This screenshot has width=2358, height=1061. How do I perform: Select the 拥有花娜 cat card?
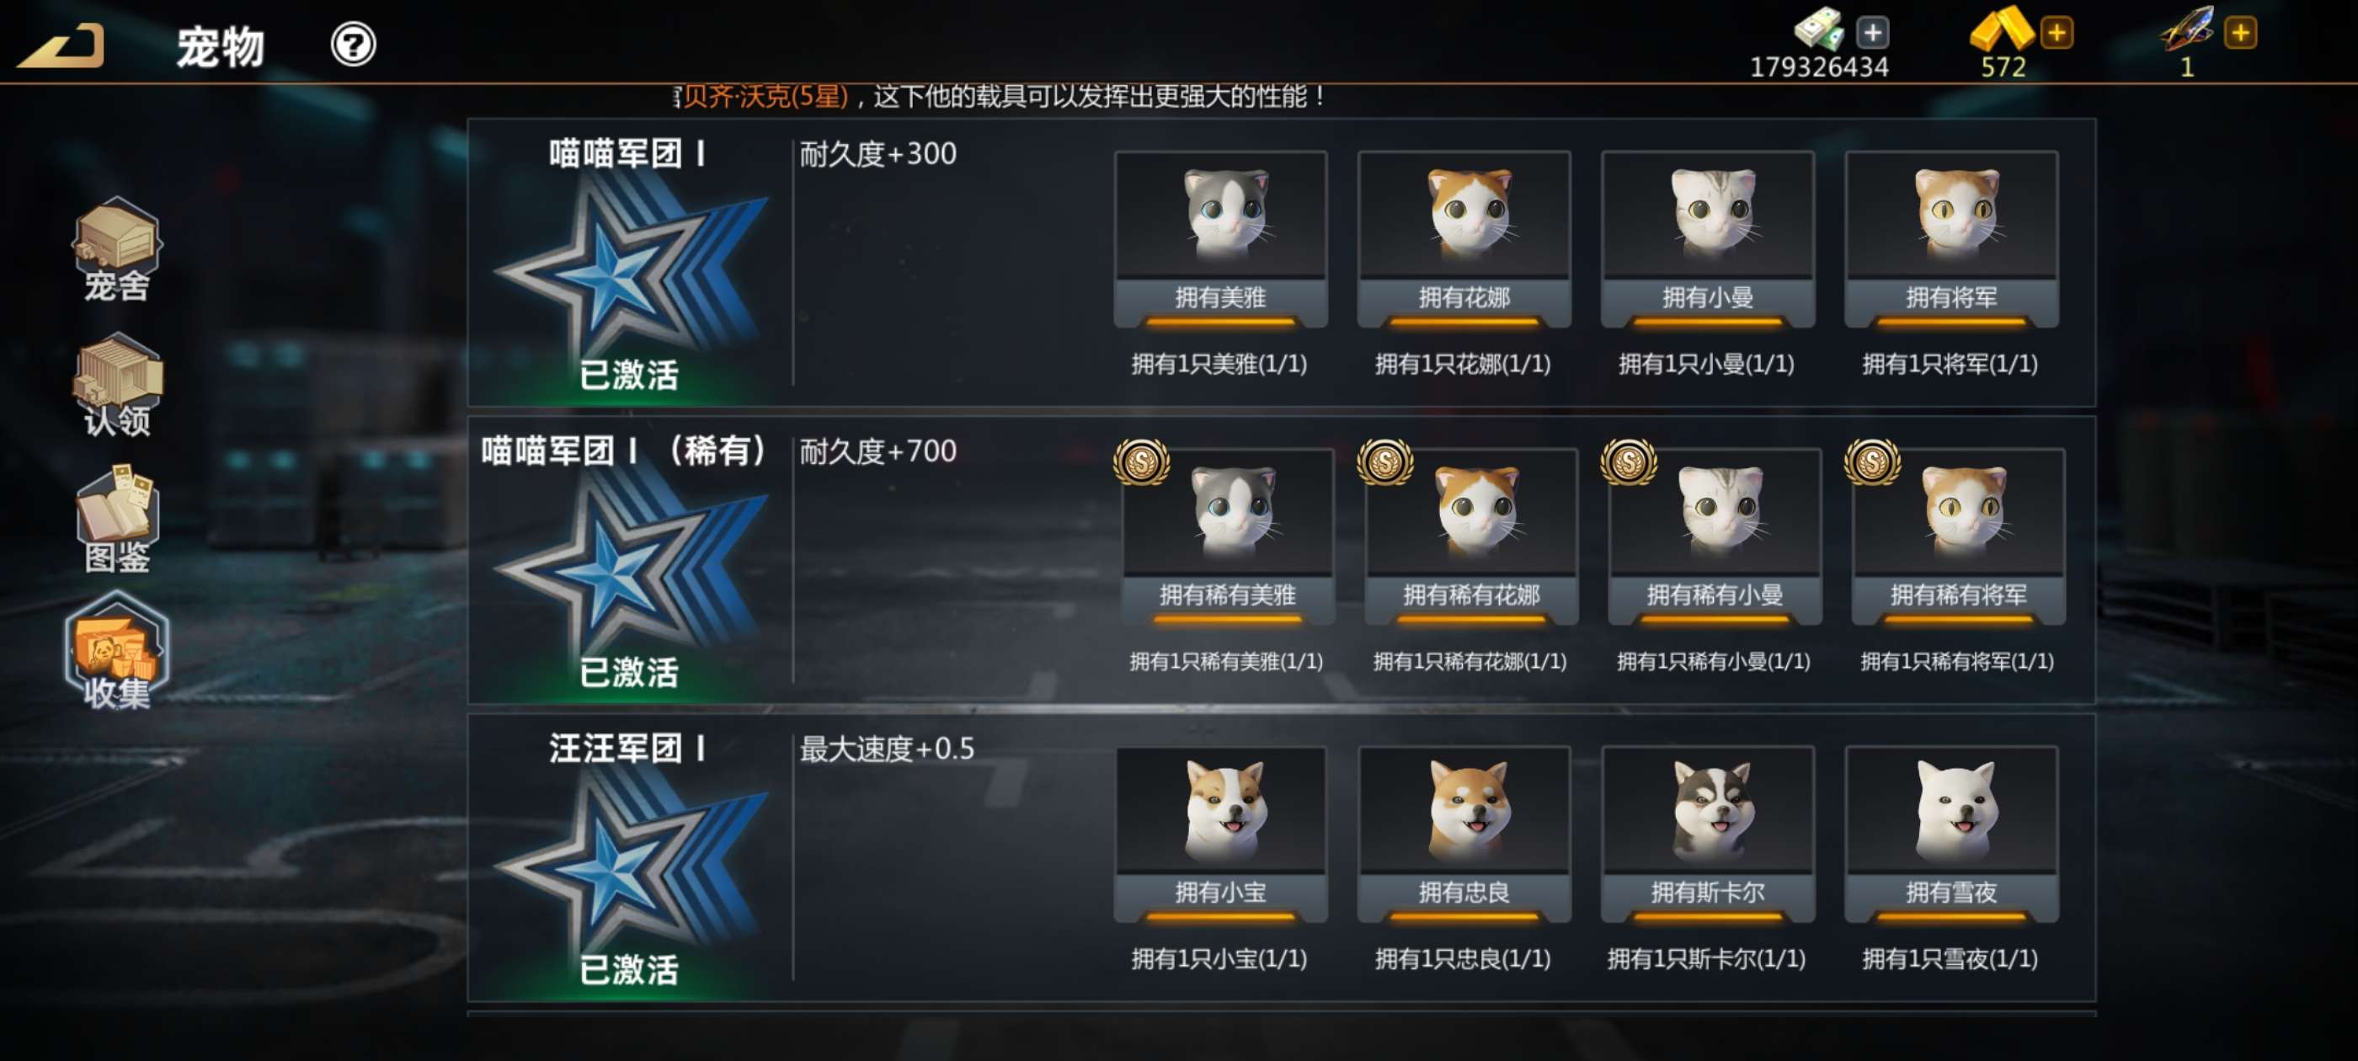1464,240
